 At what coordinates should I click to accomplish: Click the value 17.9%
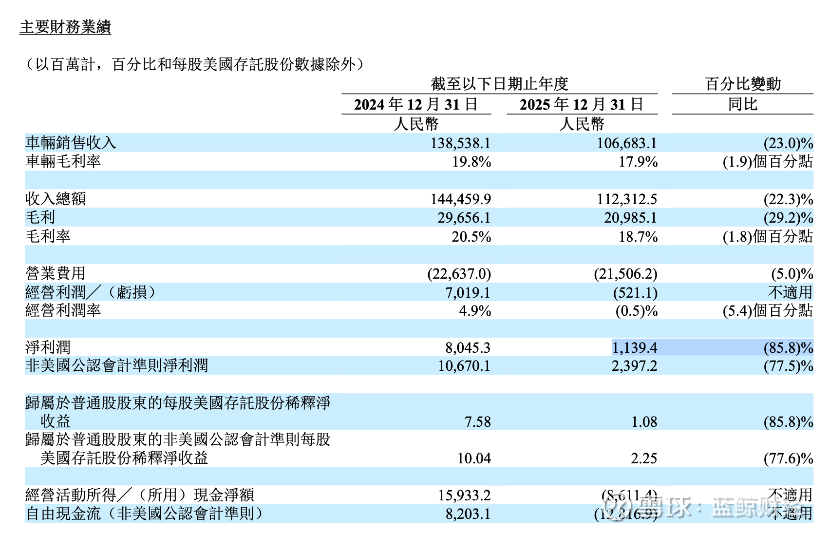click(638, 162)
